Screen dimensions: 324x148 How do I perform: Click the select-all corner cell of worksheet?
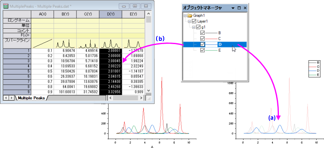[17, 14]
